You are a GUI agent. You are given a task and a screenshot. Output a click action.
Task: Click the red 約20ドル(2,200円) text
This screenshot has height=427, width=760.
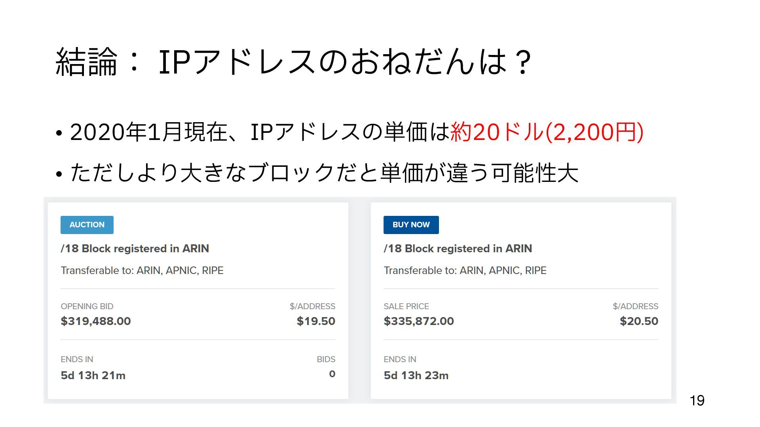(547, 132)
